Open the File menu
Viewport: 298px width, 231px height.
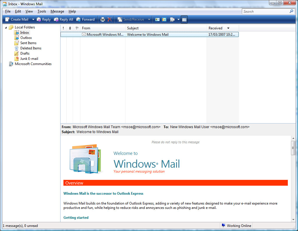tap(8, 11)
